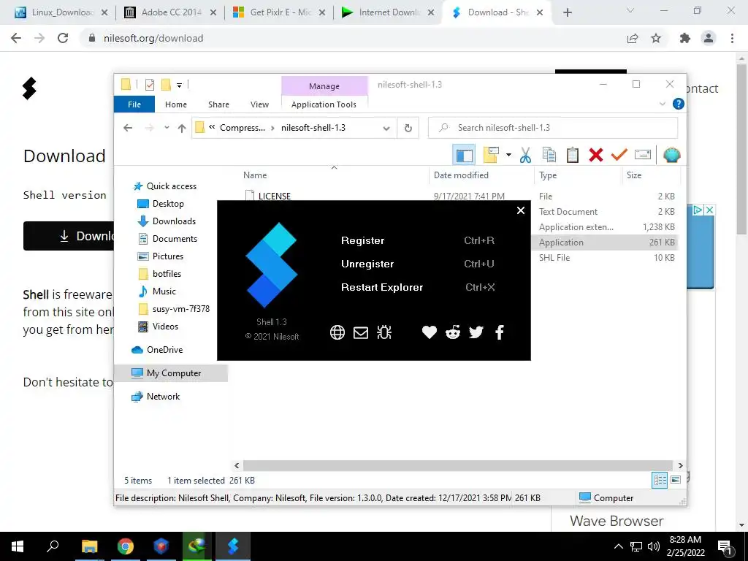Viewport: 748px width, 561px height.
Task: Open the Twitter icon in Shell dialog
Action: (476, 332)
